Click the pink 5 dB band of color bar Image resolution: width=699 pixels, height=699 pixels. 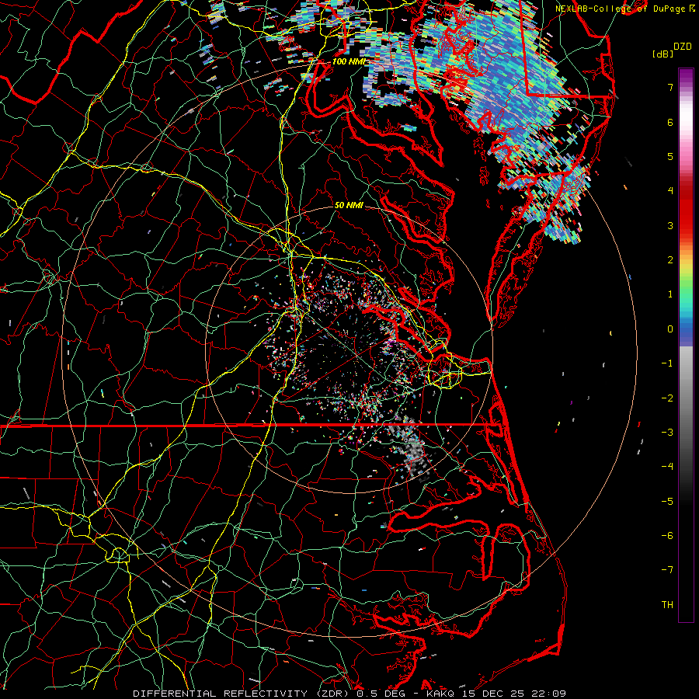click(686, 156)
